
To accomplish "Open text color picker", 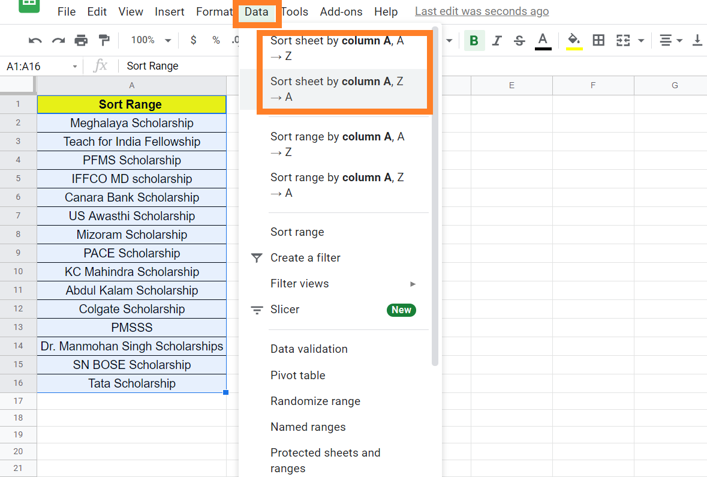I will pos(543,41).
